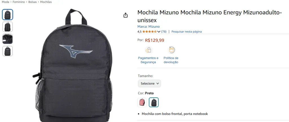The width and height of the screenshot is (289, 122).
Task: Open Mochilas breadcrumb link
Action: point(46,2)
